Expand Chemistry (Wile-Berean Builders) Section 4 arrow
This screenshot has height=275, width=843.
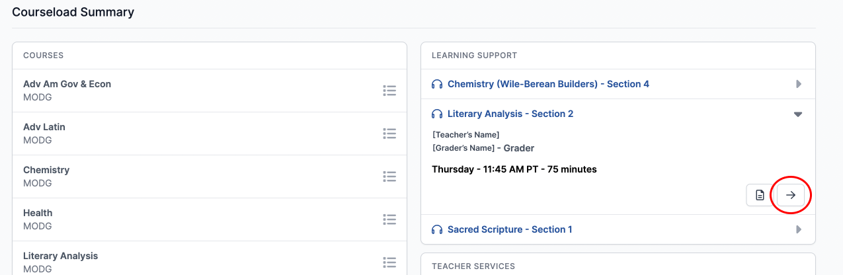799,84
